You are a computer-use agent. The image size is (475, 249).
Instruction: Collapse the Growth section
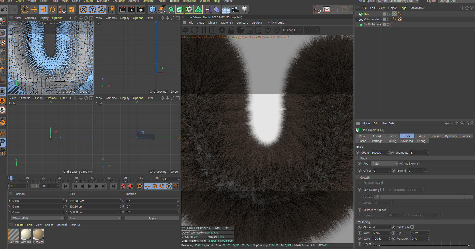tap(359, 178)
